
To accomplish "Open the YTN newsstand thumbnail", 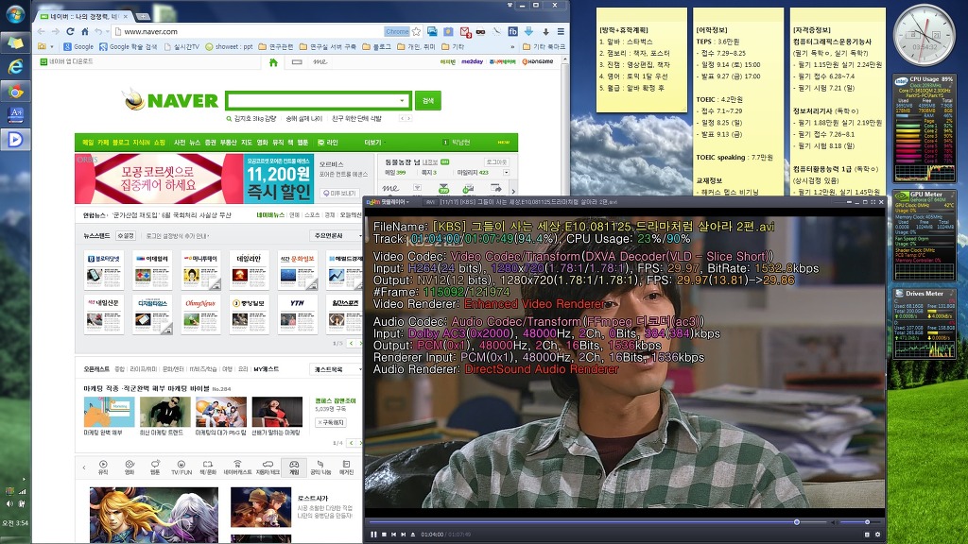I will tap(298, 314).
